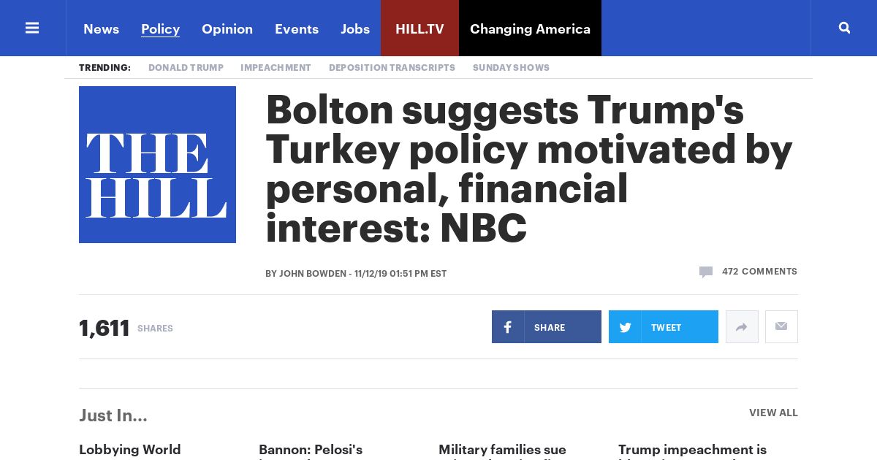Select Events in the navigation bar
The width and height of the screenshot is (877, 460).
[297, 28]
